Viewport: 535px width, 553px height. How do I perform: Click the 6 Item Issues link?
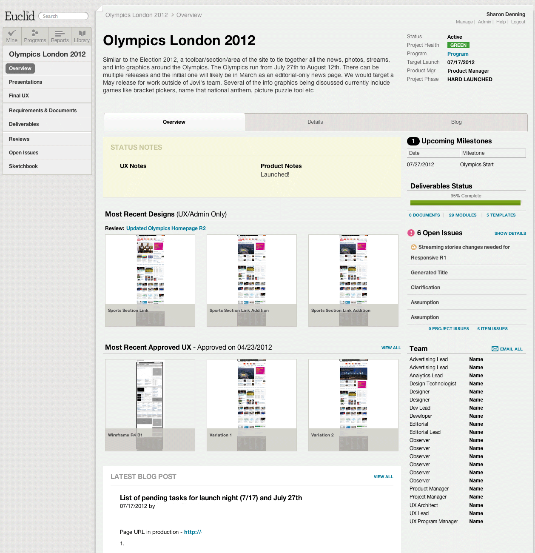pyautogui.click(x=492, y=329)
